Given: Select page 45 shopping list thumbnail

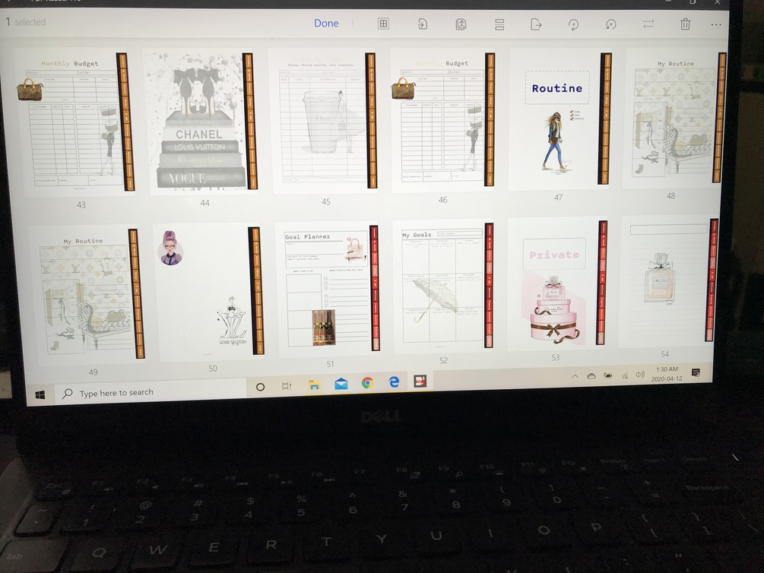Looking at the screenshot, I should 323,120.
